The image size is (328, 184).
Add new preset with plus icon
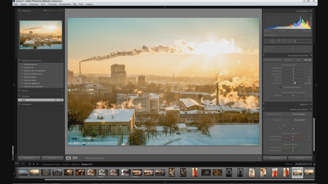62,61
